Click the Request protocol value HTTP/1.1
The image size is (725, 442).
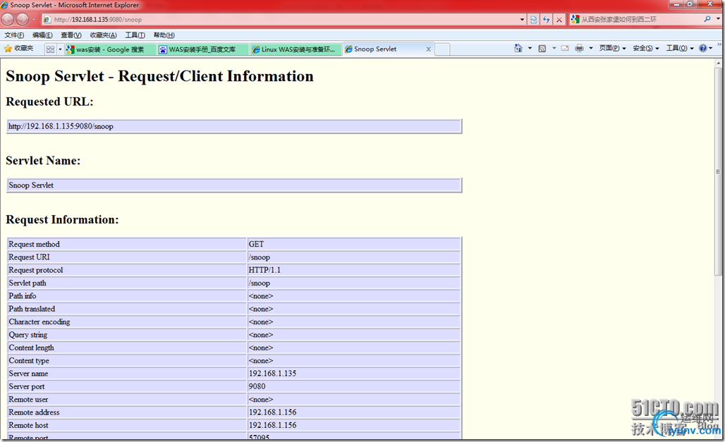coord(264,270)
